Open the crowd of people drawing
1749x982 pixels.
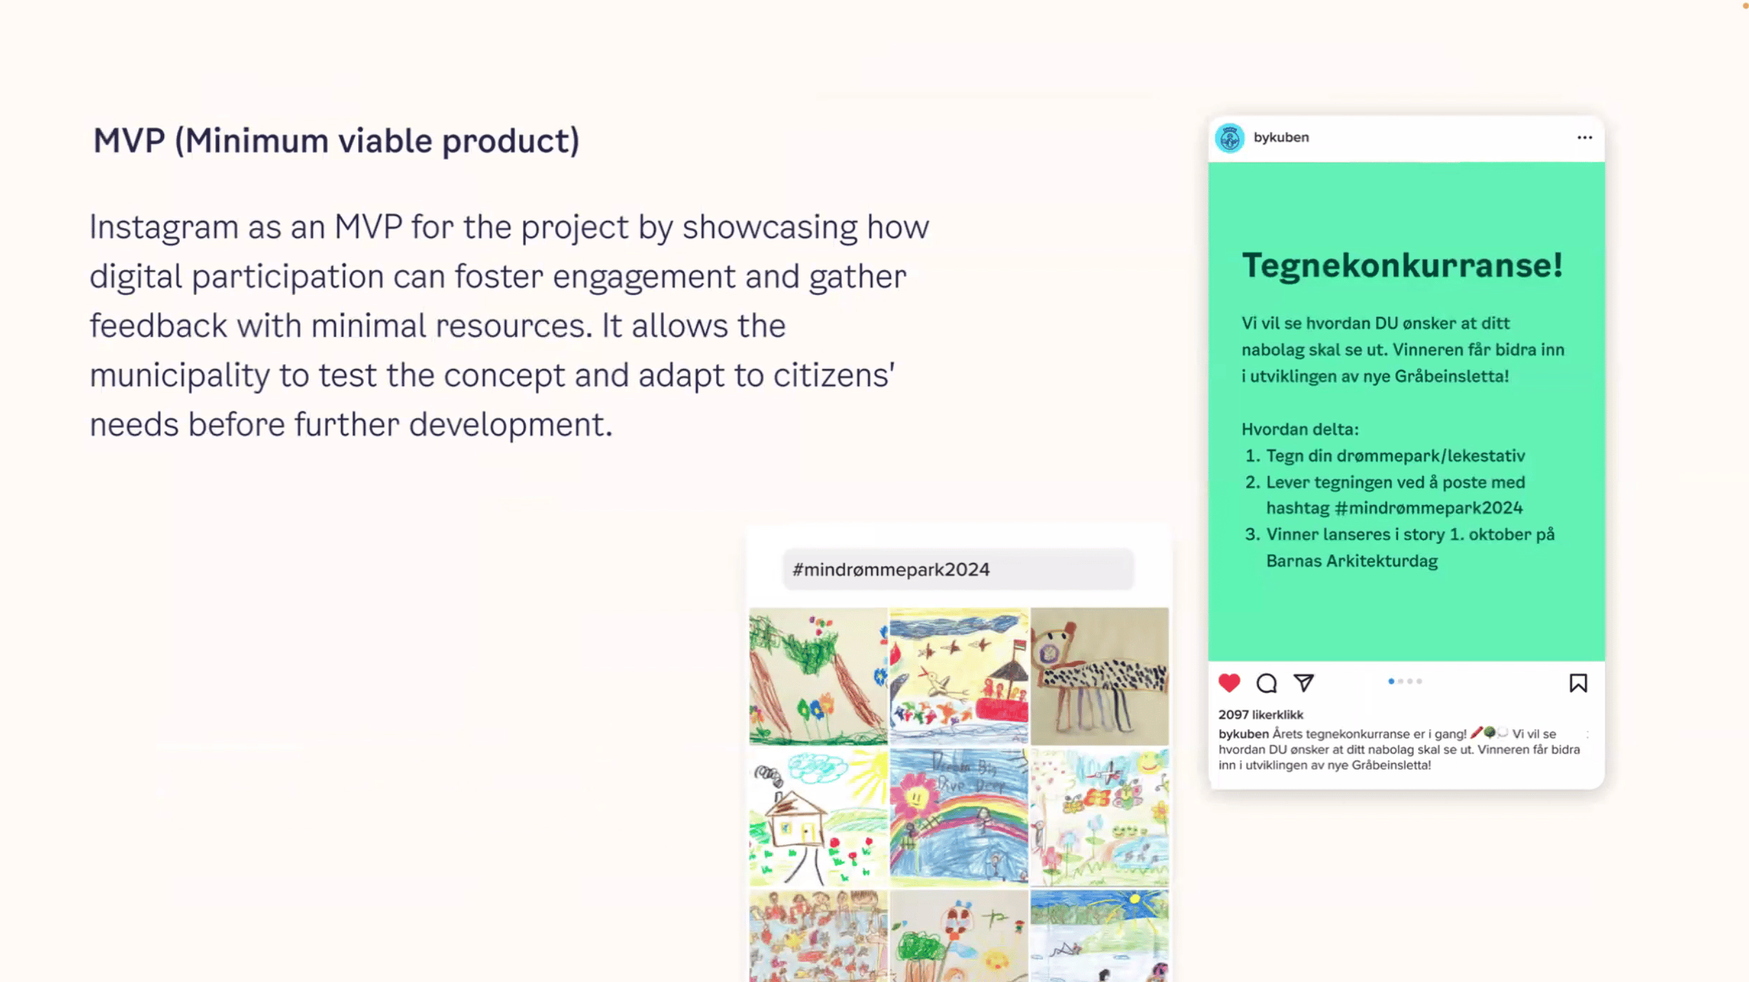click(818, 936)
